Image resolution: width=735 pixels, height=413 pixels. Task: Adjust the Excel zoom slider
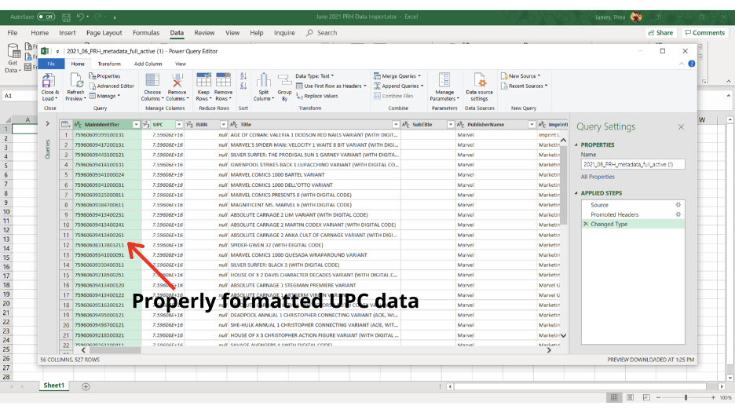686,397
